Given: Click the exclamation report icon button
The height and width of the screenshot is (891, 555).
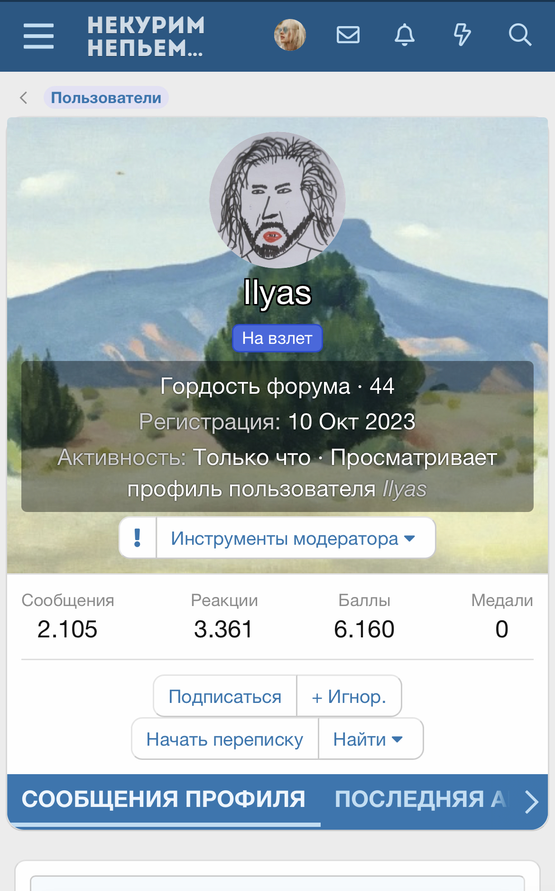Looking at the screenshot, I should point(138,538).
